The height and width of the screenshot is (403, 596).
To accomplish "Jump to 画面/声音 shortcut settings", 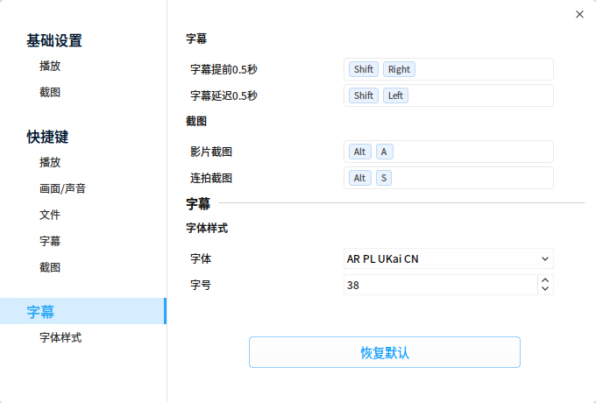I will pos(62,188).
